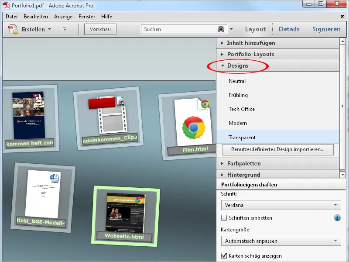Open the Bearbeiten menu
This screenshot has width=349, height=262.
point(36,17)
